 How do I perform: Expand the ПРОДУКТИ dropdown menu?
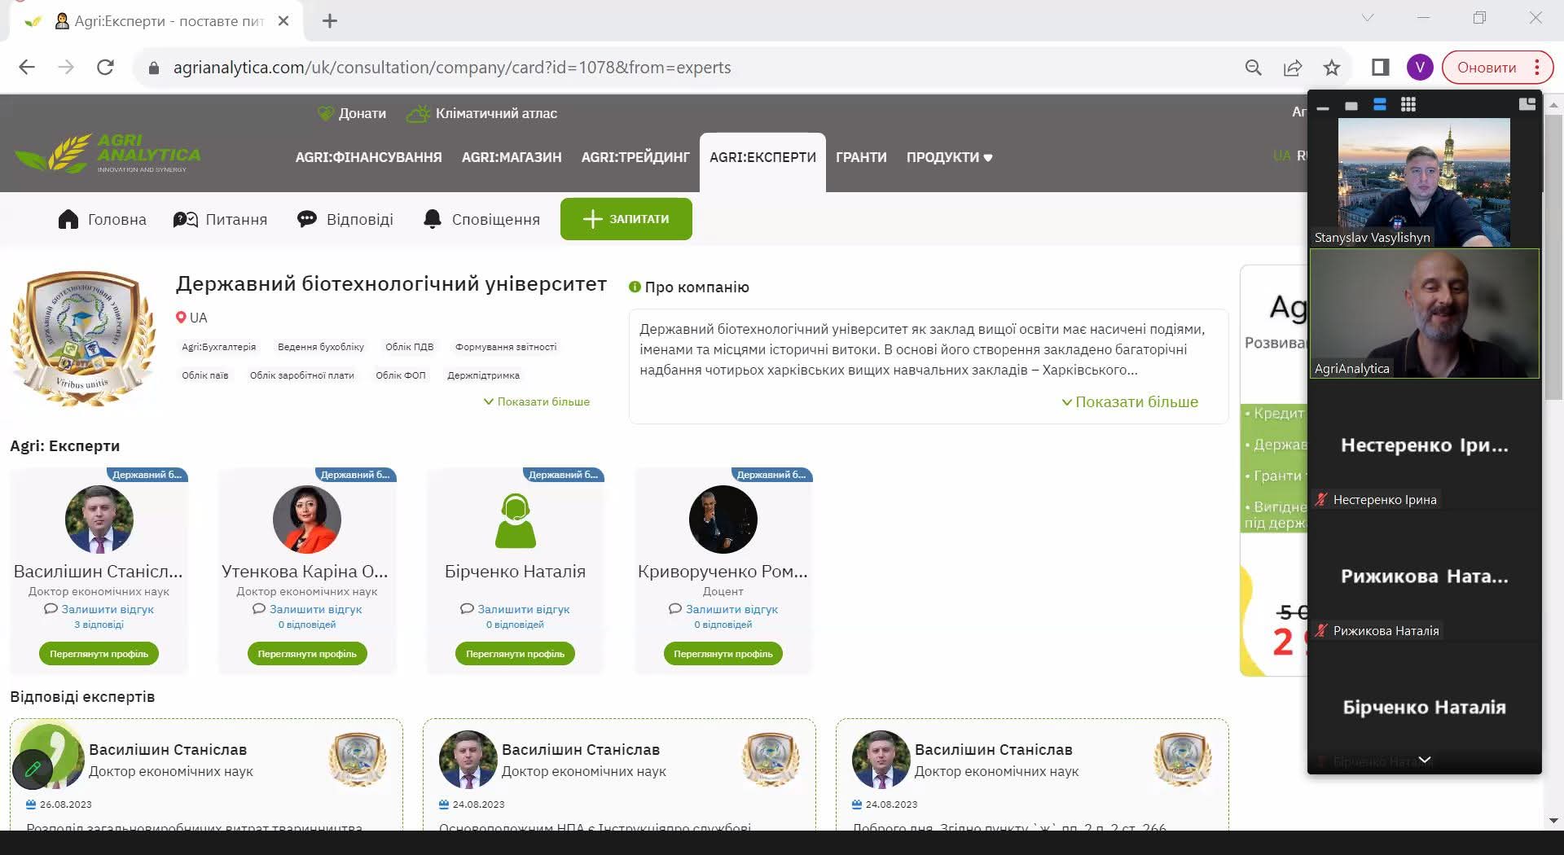click(949, 157)
